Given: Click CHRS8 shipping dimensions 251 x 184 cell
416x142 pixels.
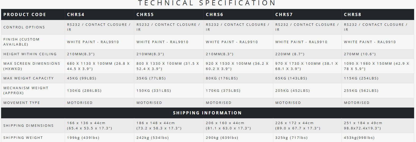Looking at the screenshot, I should [x=363, y=125].
